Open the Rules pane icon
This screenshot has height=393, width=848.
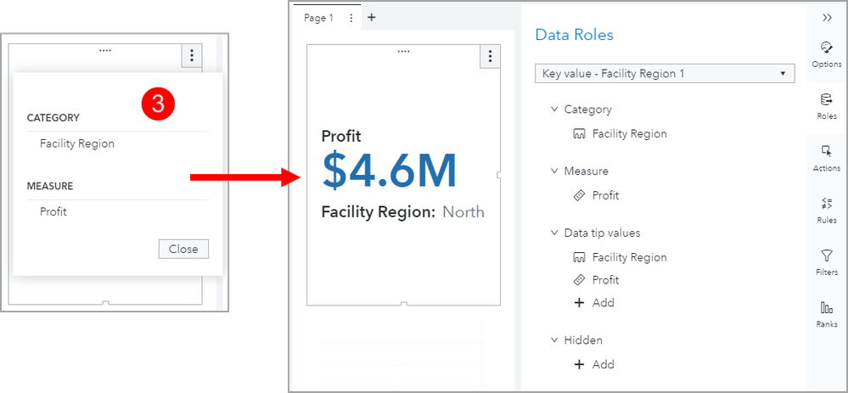point(826,209)
